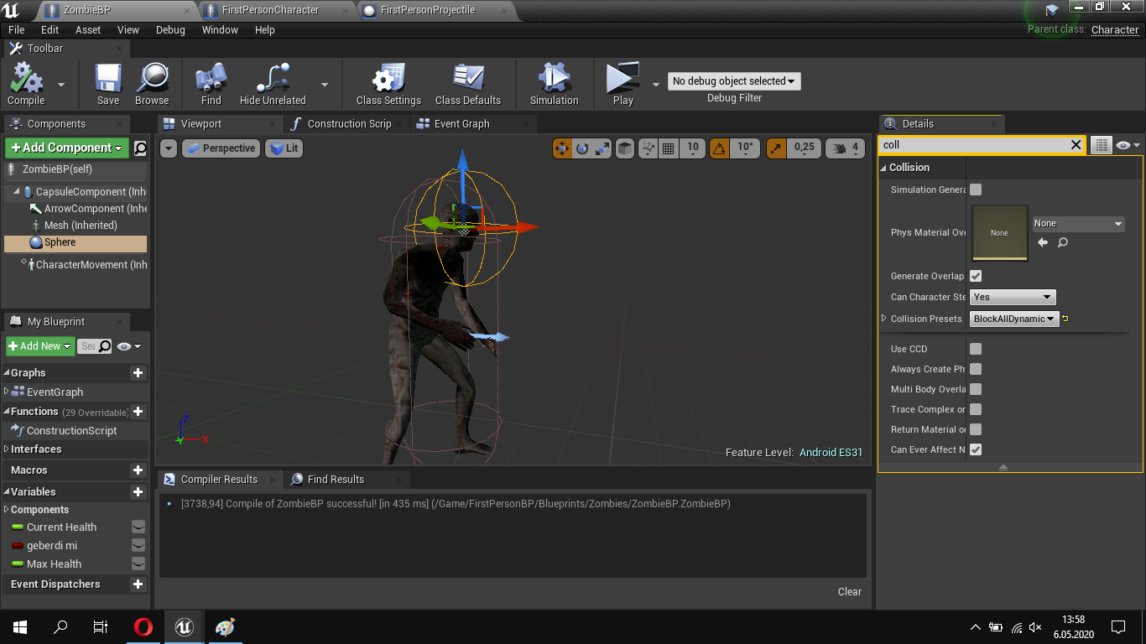Uncheck Generate Overlap Events
Screen dimensions: 1146x644
(976, 276)
